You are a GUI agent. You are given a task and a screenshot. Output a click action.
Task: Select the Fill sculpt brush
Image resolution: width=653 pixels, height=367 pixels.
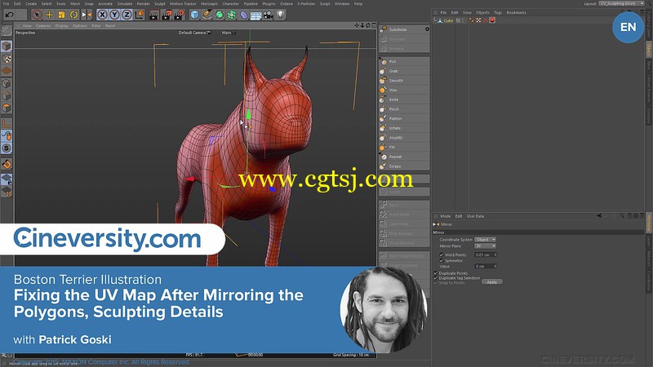(x=404, y=148)
